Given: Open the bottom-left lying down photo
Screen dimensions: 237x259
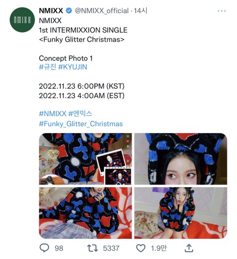Looking at the screenshot, I should [85, 213].
